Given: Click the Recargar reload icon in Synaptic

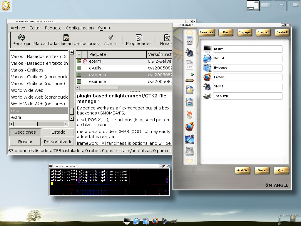Looking at the screenshot, I should (x=21, y=37).
